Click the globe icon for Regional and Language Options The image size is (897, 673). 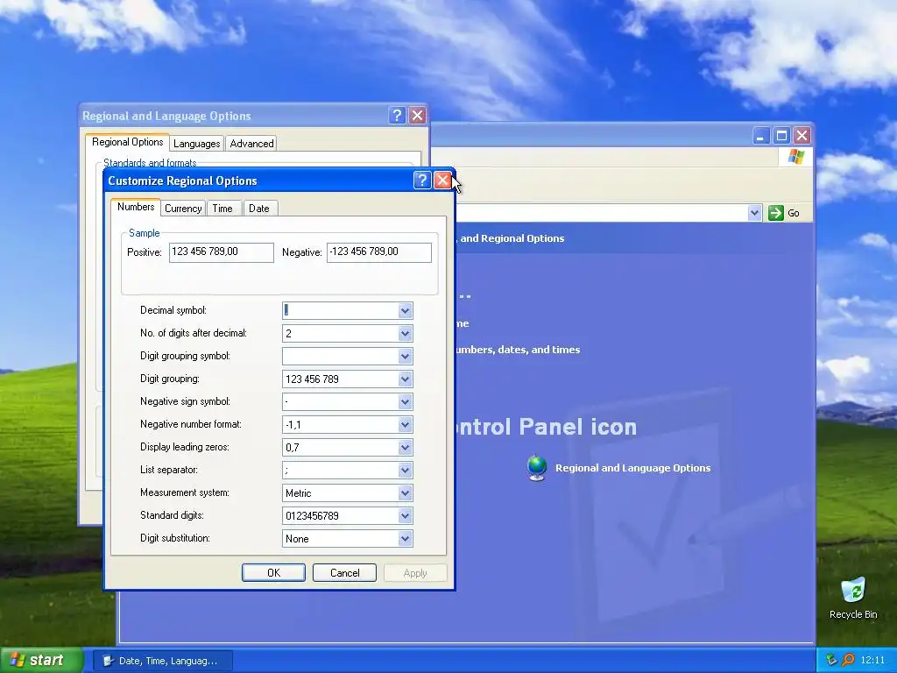(537, 468)
